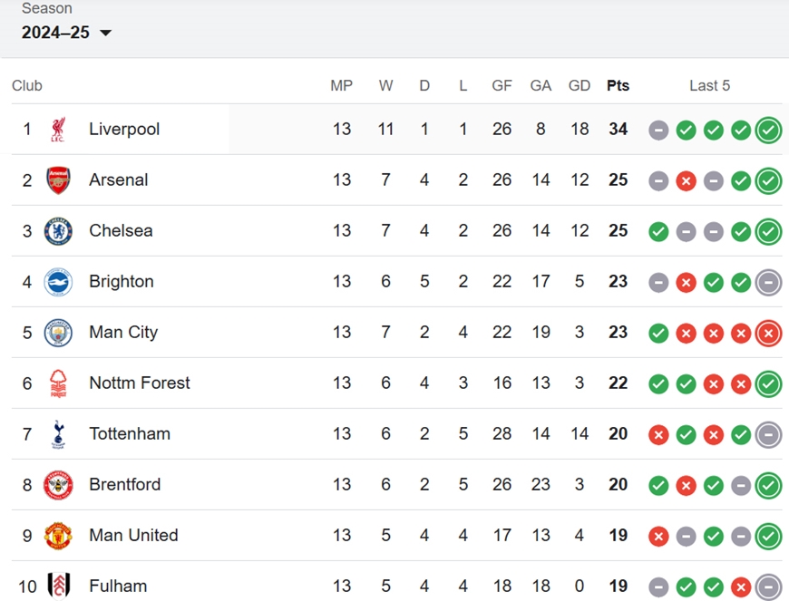
Task: Click the Arsenal club crest
Action: (58, 180)
